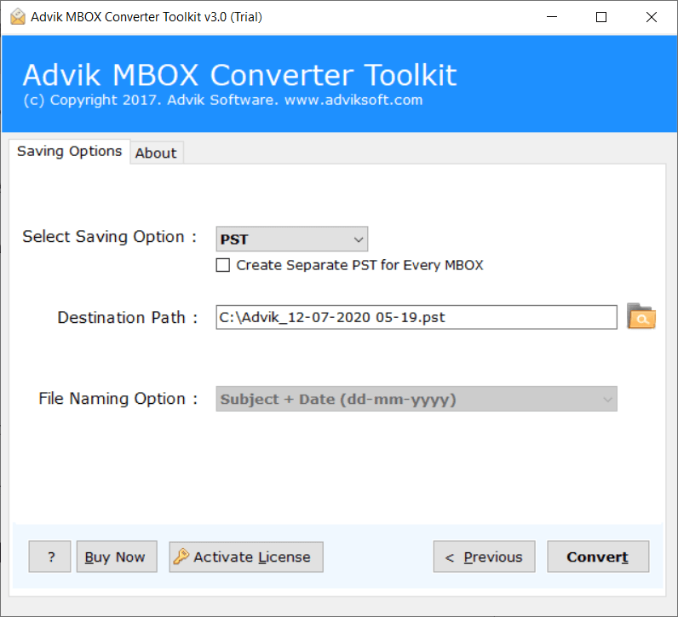Viewport: 678px width, 617px height.
Task: Maximize the Advik MBOX Converter window
Action: tap(601, 17)
